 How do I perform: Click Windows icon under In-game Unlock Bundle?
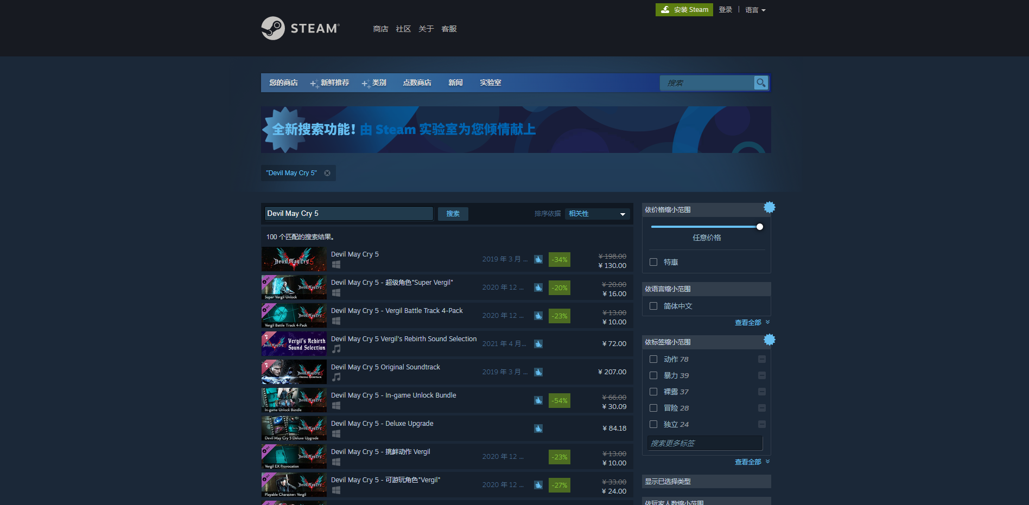[x=336, y=406]
